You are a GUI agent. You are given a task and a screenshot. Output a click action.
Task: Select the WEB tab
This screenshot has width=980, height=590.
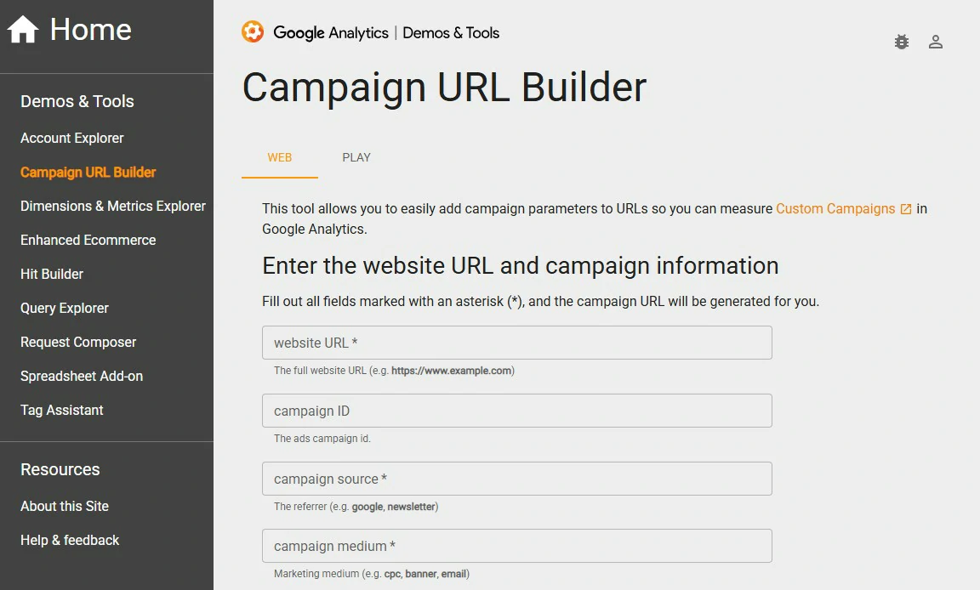(280, 157)
